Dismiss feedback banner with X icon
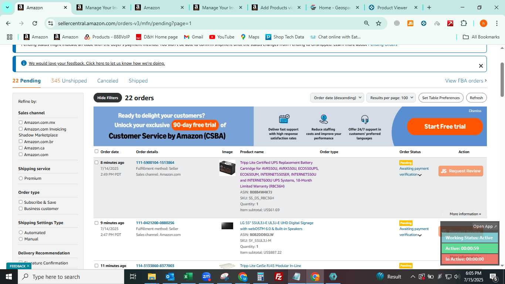 click(x=481, y=66)
